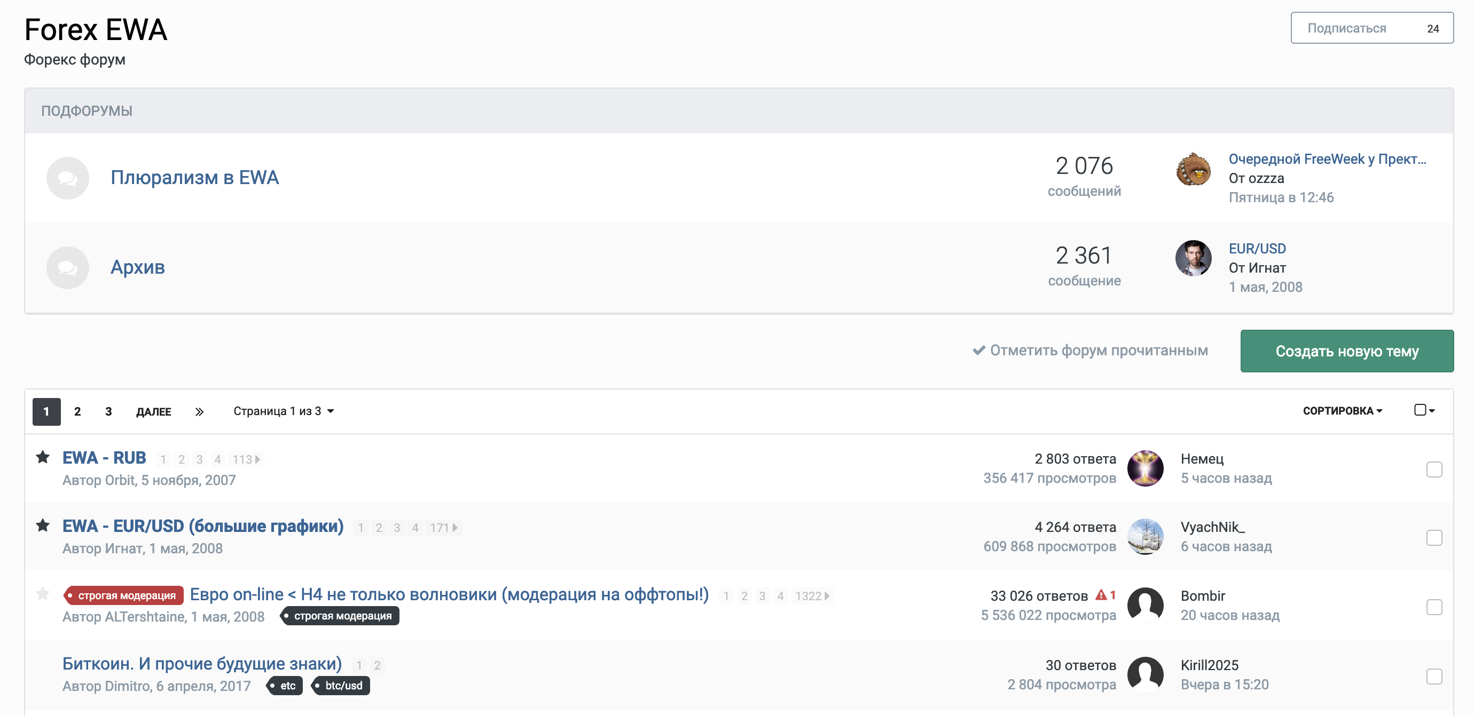Open VyachNik_'s sailing ship avatar
Viewport: 1474px width, 716px height.
click(x=1145, y=537)
